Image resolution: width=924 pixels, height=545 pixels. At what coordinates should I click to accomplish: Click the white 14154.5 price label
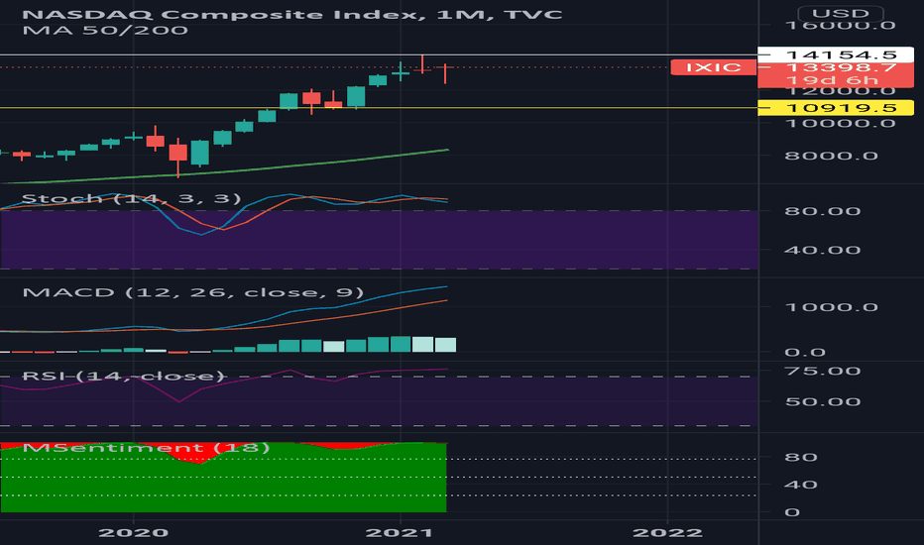click(836, 54)
